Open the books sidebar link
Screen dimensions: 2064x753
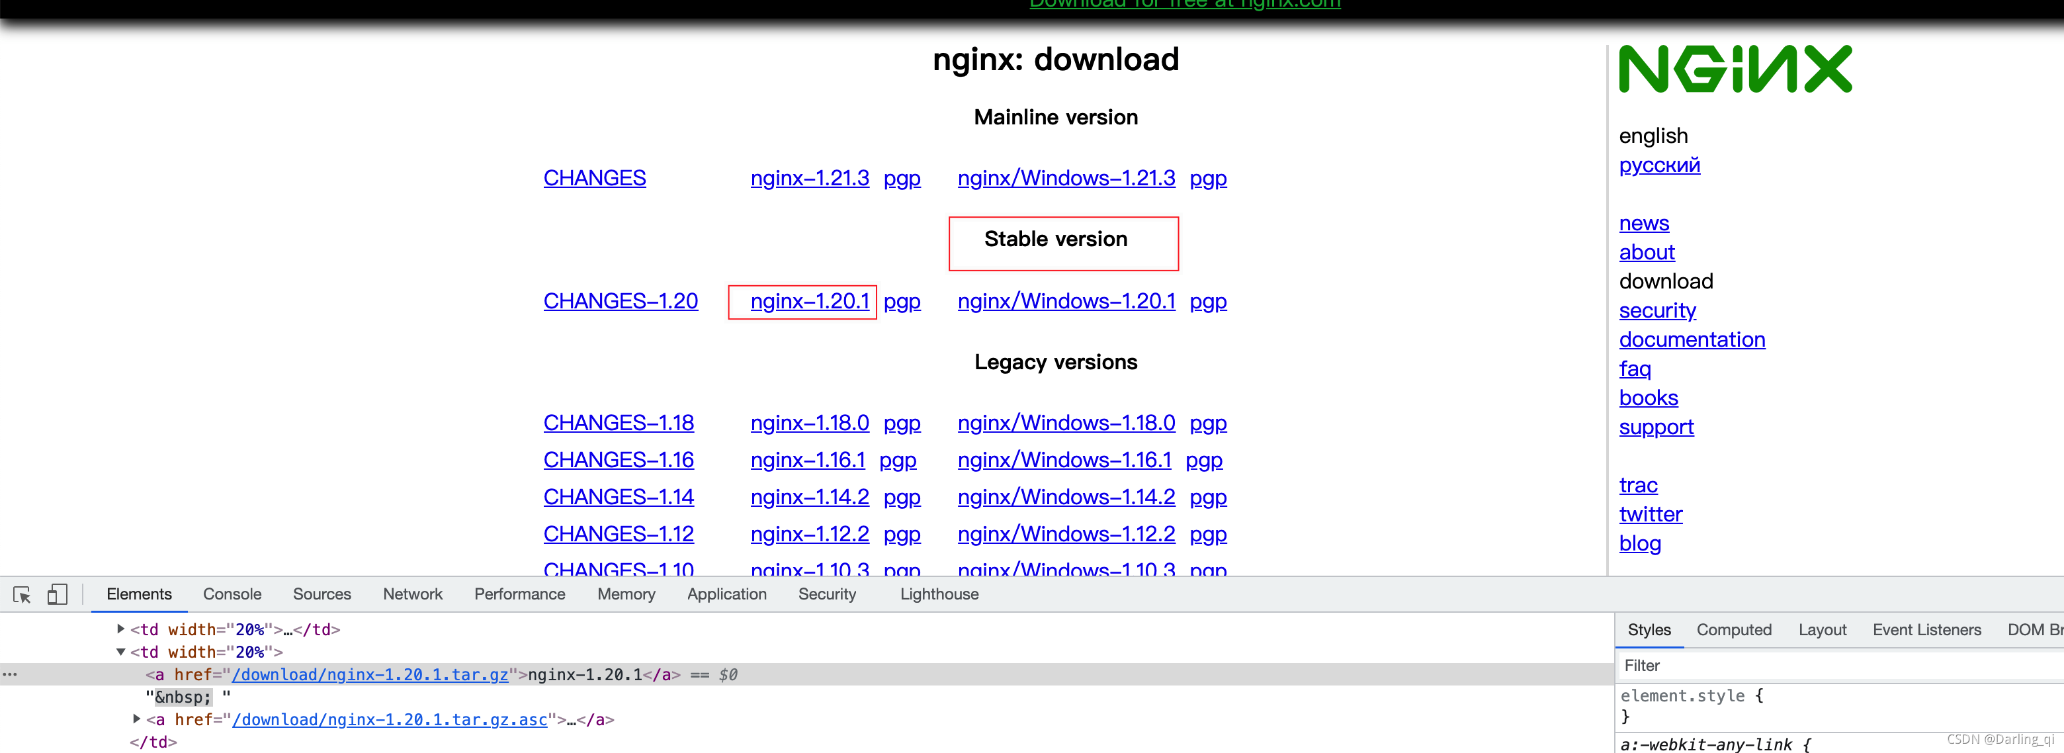(x=1648, y=398)
